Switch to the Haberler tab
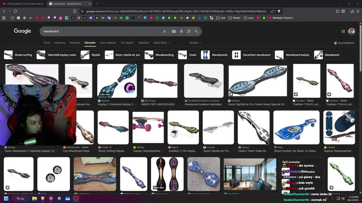Screen dimensions: 362x203 (143, 43)
